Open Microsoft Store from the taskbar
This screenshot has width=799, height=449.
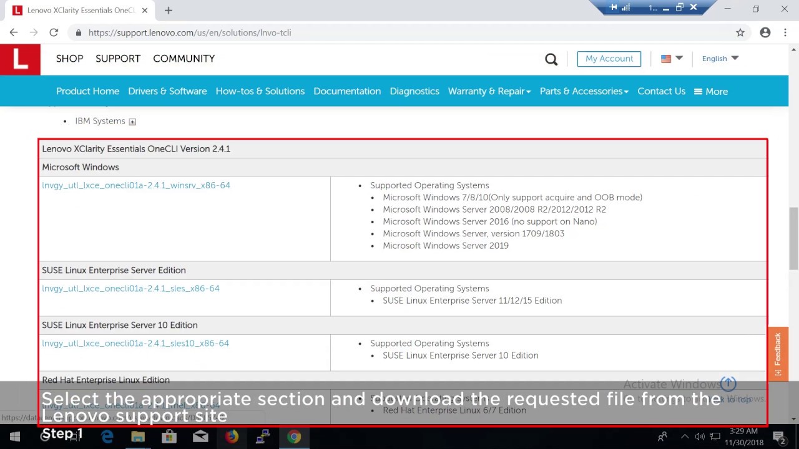point(169,437)
